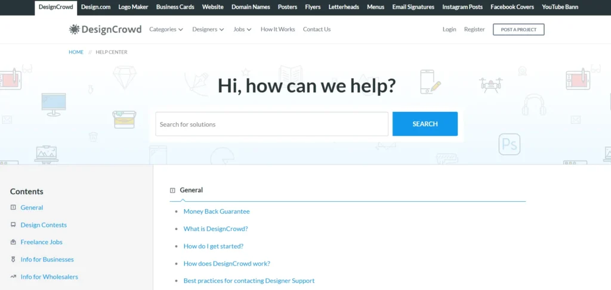Switch to the Logo Maker tab
The height and width of the screenshot is (290, 611).
point(133,7)
